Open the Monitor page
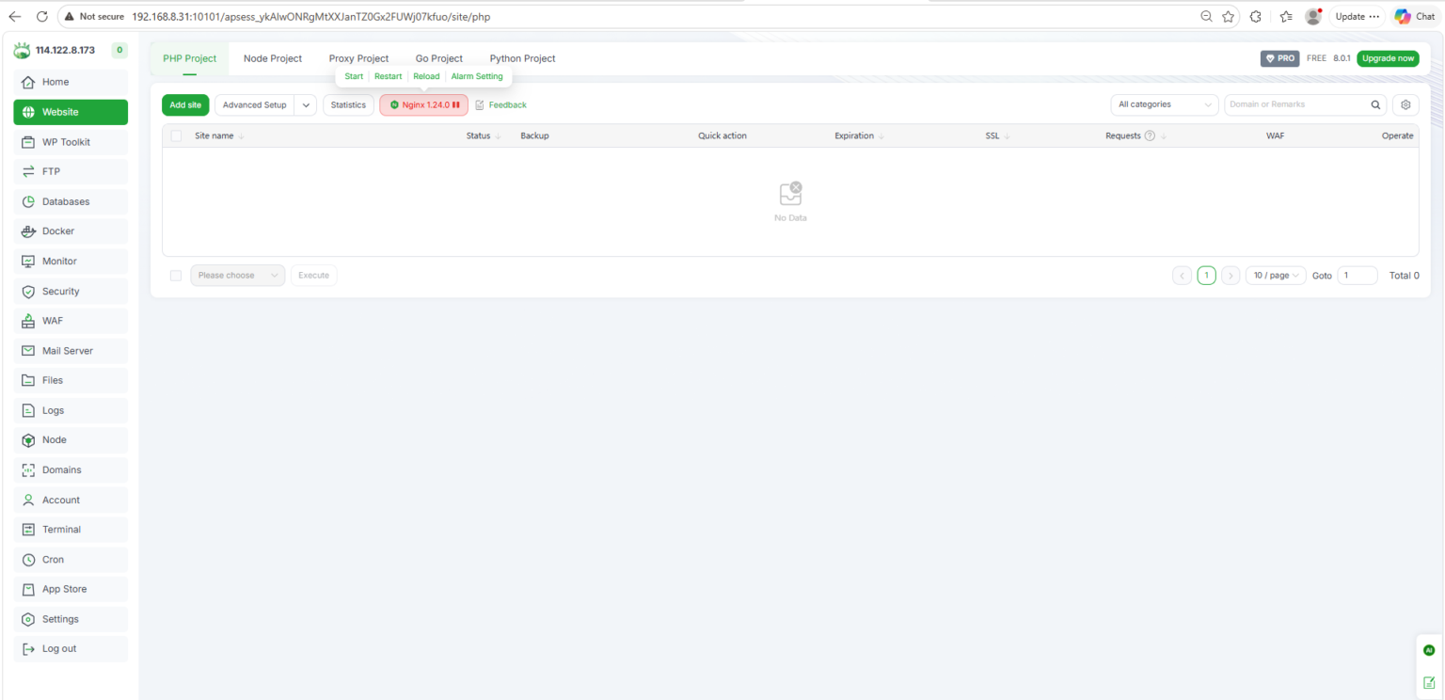1445x700 pixels. click(x=71, y=262)
